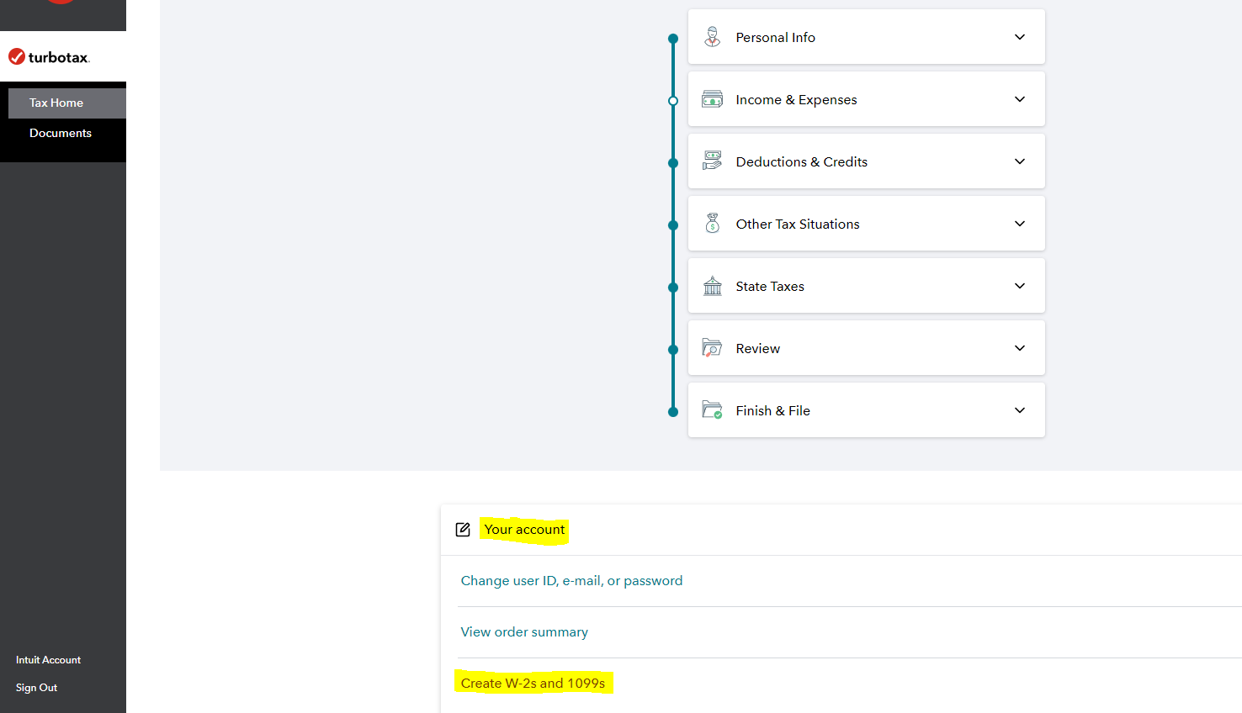Expand the Deductions & Credits chevron
Viewport: 1242px width, 713px height.
click(1020, 161)
